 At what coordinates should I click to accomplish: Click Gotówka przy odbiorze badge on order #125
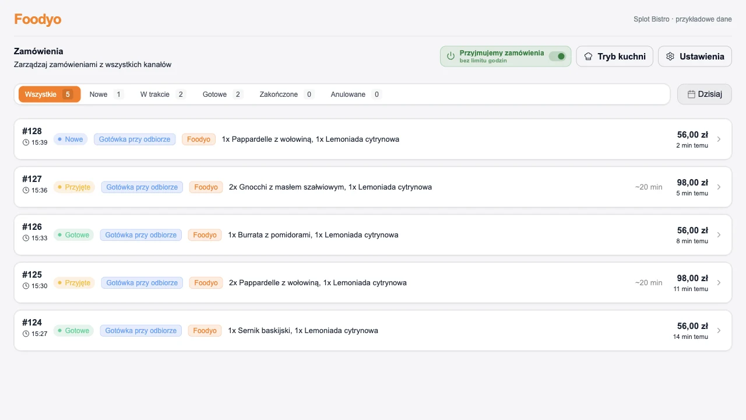coord(142,283)
